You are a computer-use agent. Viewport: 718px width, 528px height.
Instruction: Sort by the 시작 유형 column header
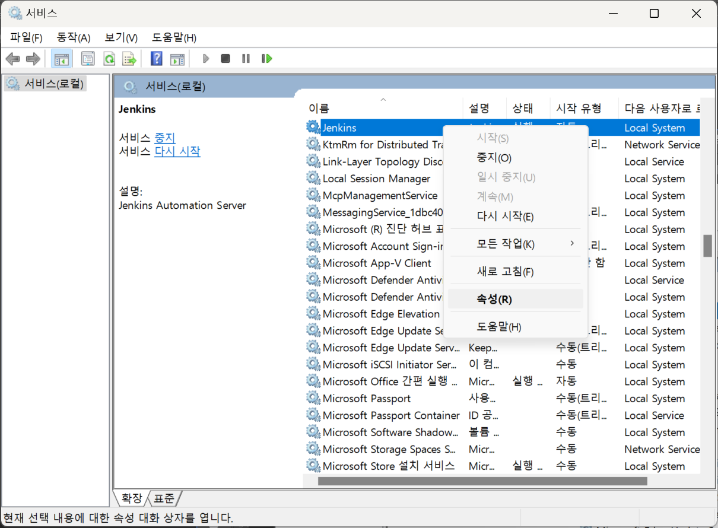[x=584, y=108]
